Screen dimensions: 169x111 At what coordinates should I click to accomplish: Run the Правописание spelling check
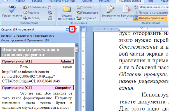click(x=12, y=11)
